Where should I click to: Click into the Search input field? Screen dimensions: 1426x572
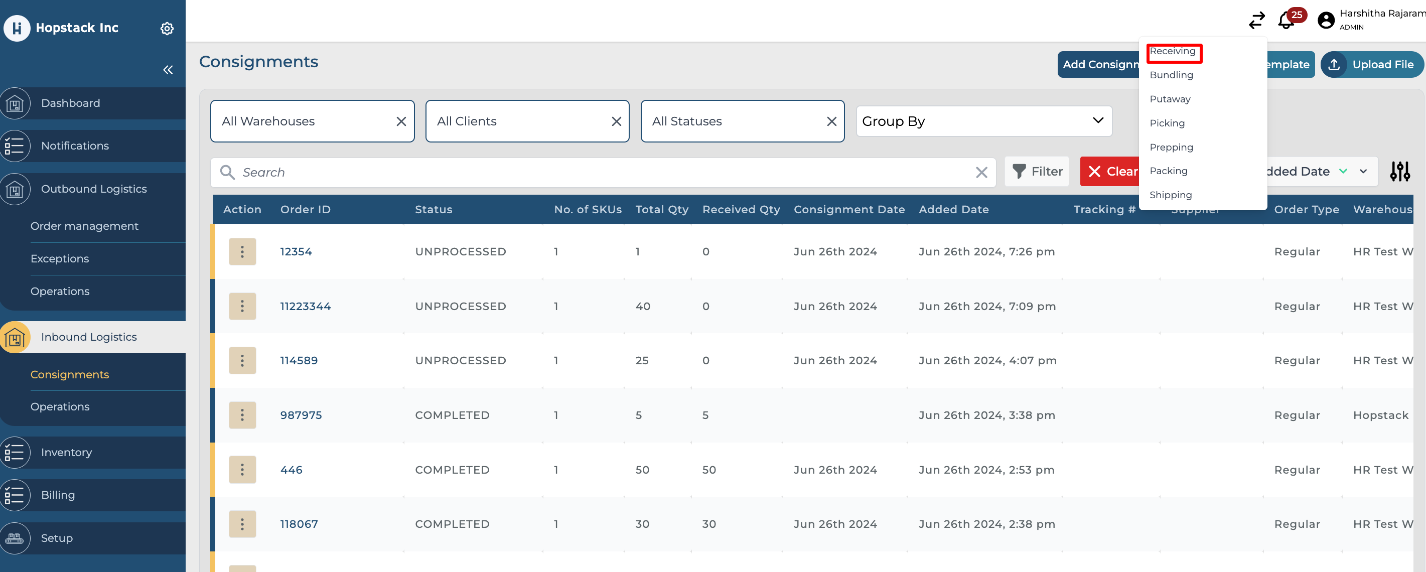pyautogui.click(x=604, y=173)
